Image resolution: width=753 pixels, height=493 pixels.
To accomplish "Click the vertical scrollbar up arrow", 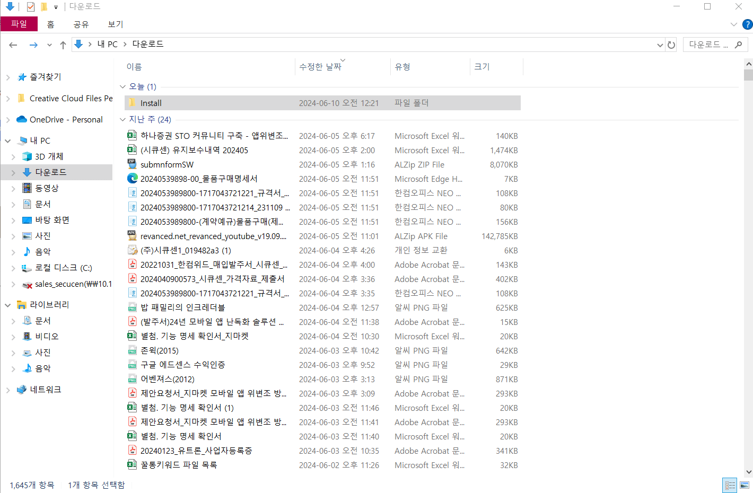I will (749, 64).
